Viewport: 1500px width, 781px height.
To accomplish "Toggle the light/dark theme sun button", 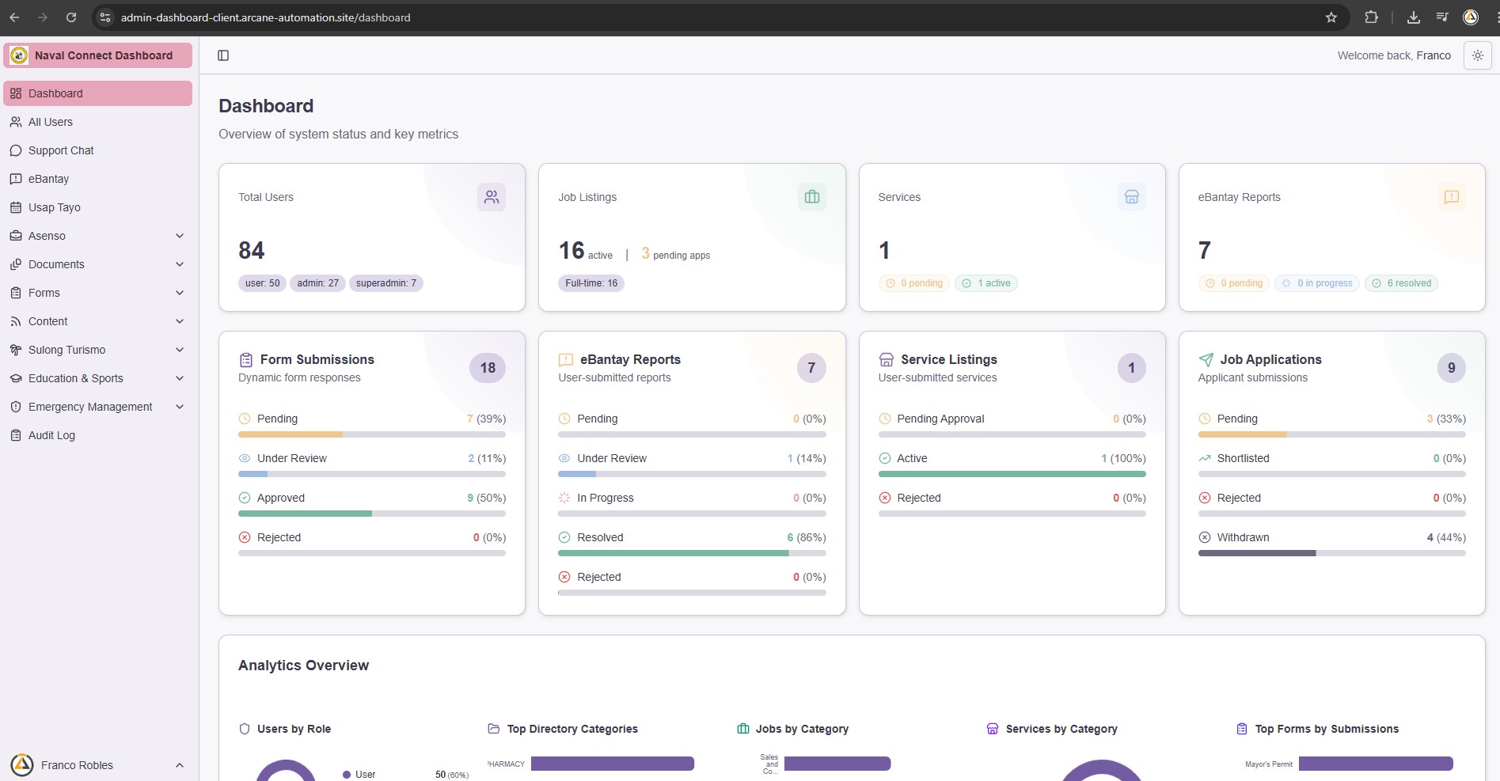I will click(1477, 55).
